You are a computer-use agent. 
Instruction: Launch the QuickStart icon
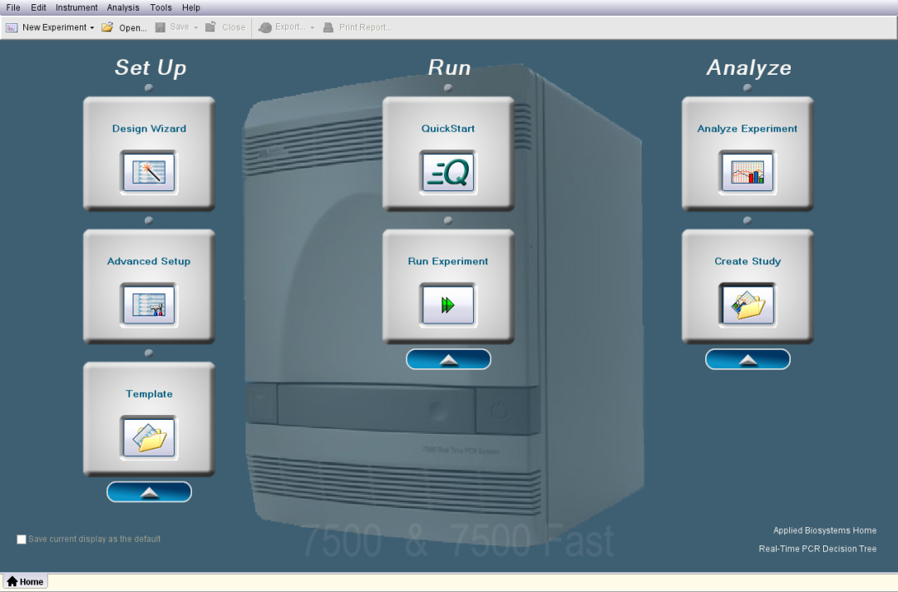tap(448, 171)
